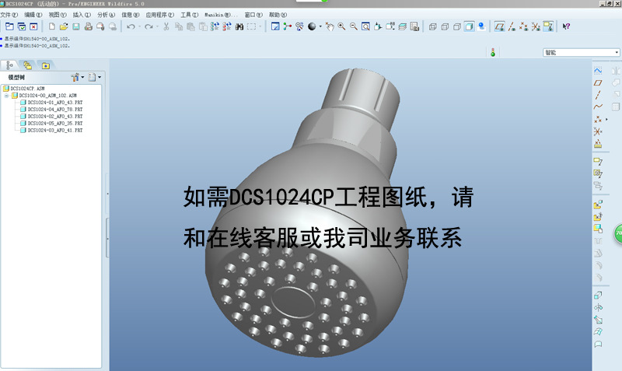This screenshot has width=622, height=371.
Task: Switch to No Hidden display style
Action: pos(457,26)
